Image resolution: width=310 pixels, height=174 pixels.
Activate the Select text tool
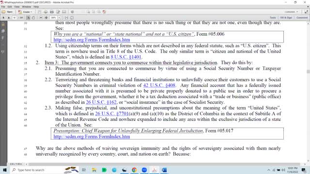point(28,17)
